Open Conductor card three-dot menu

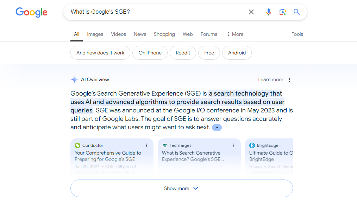(147, 145)
